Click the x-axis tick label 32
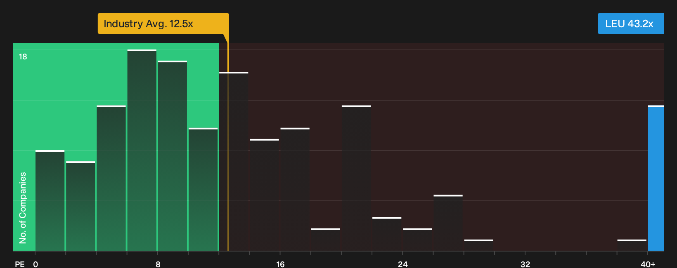The width and height of the screenshot is (677, 268). coord(525,264)
